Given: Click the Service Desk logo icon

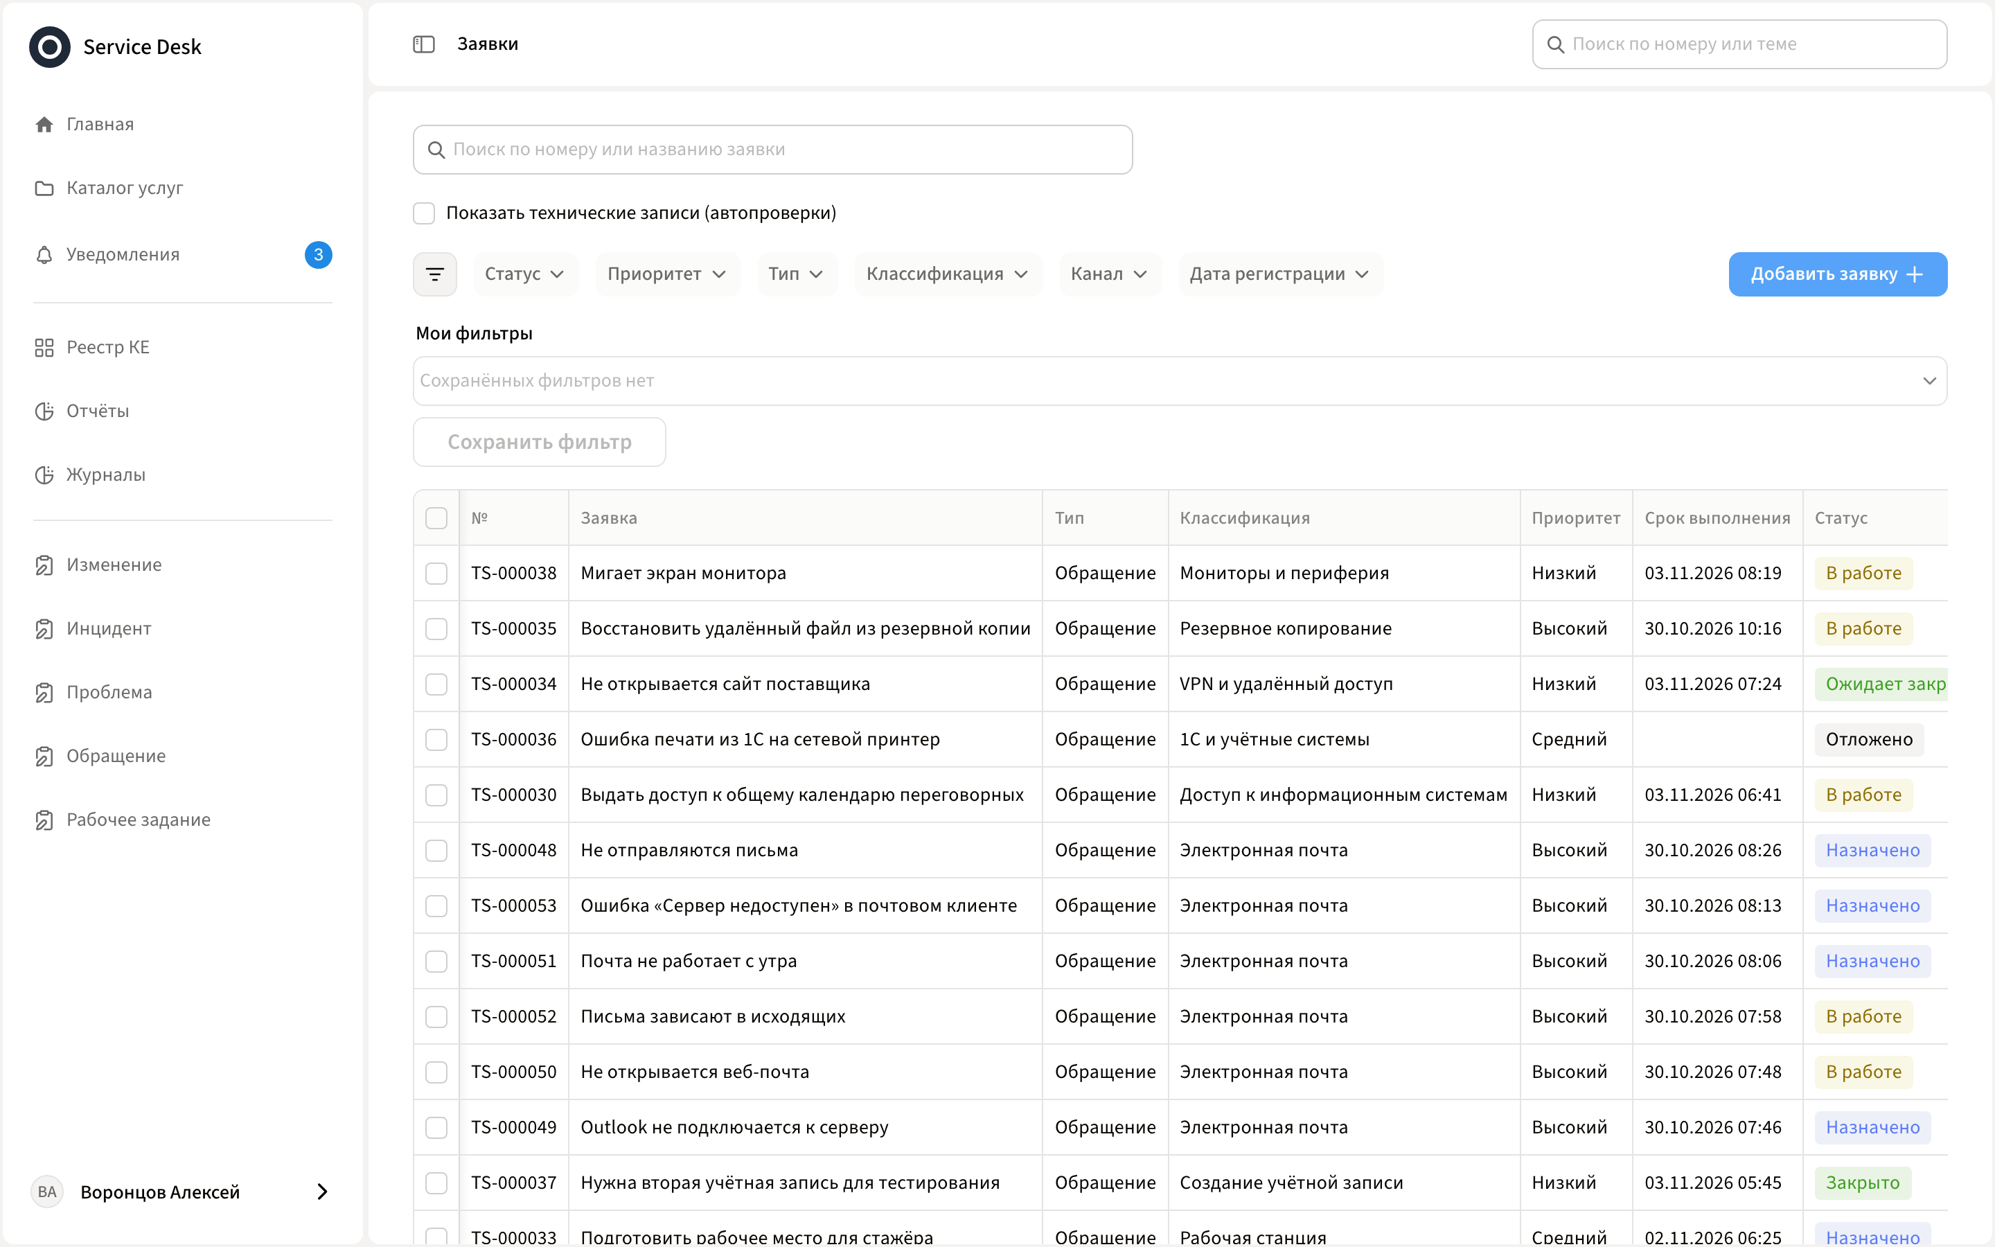Looking at the screenshot, I should click(x=49, y=47).
